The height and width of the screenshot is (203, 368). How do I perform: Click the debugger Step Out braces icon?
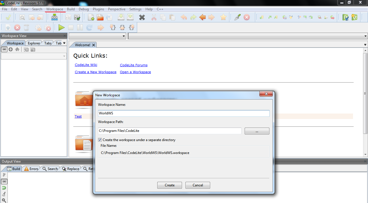coord(132,28)
